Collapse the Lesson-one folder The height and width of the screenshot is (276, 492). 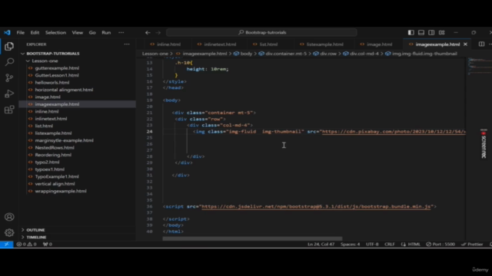tap(45, 61)
